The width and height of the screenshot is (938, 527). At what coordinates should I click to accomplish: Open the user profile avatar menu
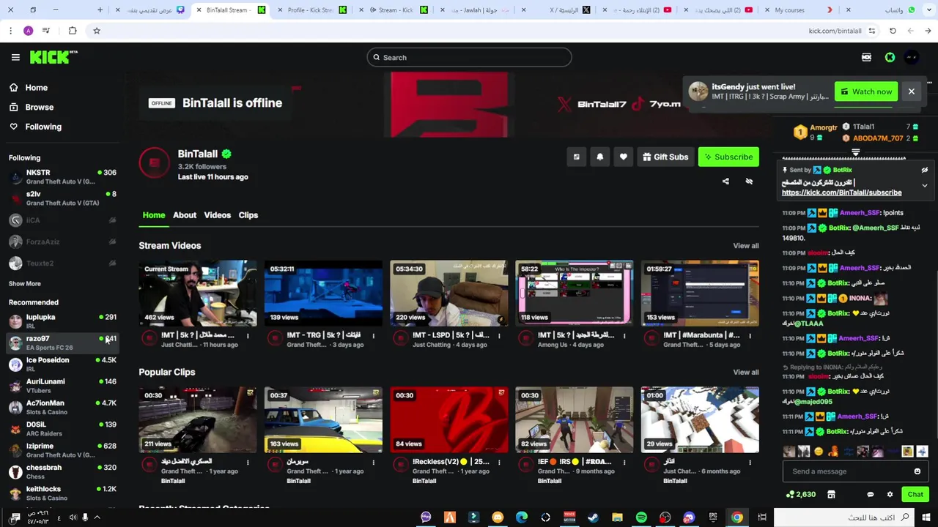912,57
